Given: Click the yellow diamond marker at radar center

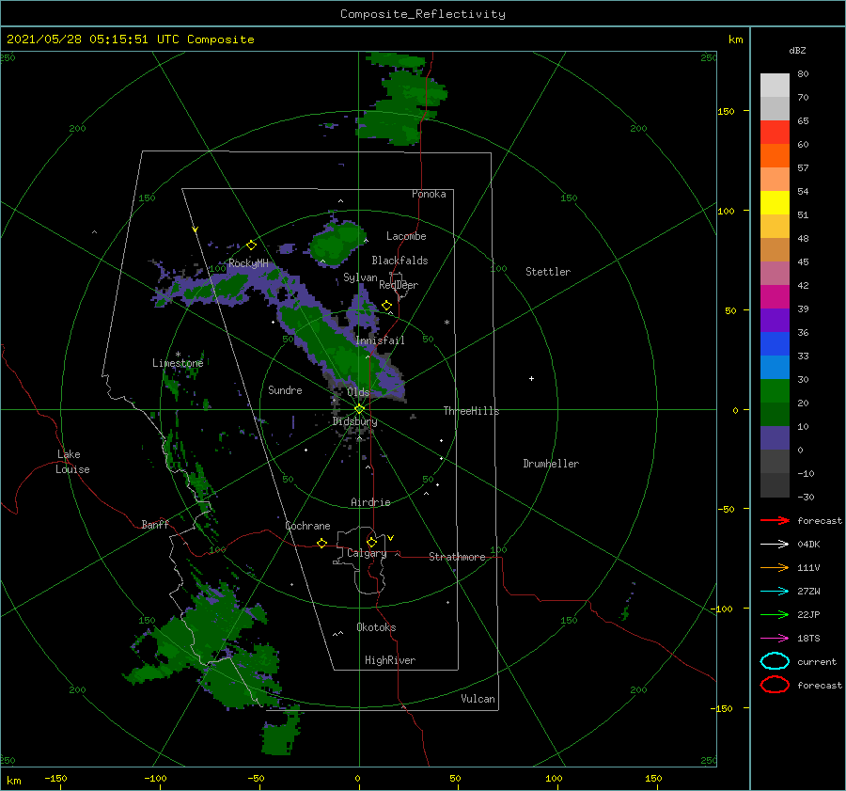Looking at the screenshot, I should pos(359,409).
